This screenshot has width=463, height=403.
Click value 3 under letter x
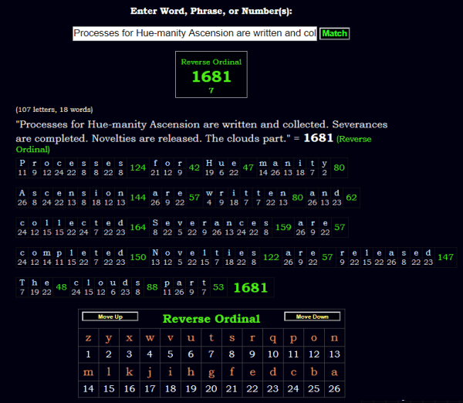click(130, 354)
